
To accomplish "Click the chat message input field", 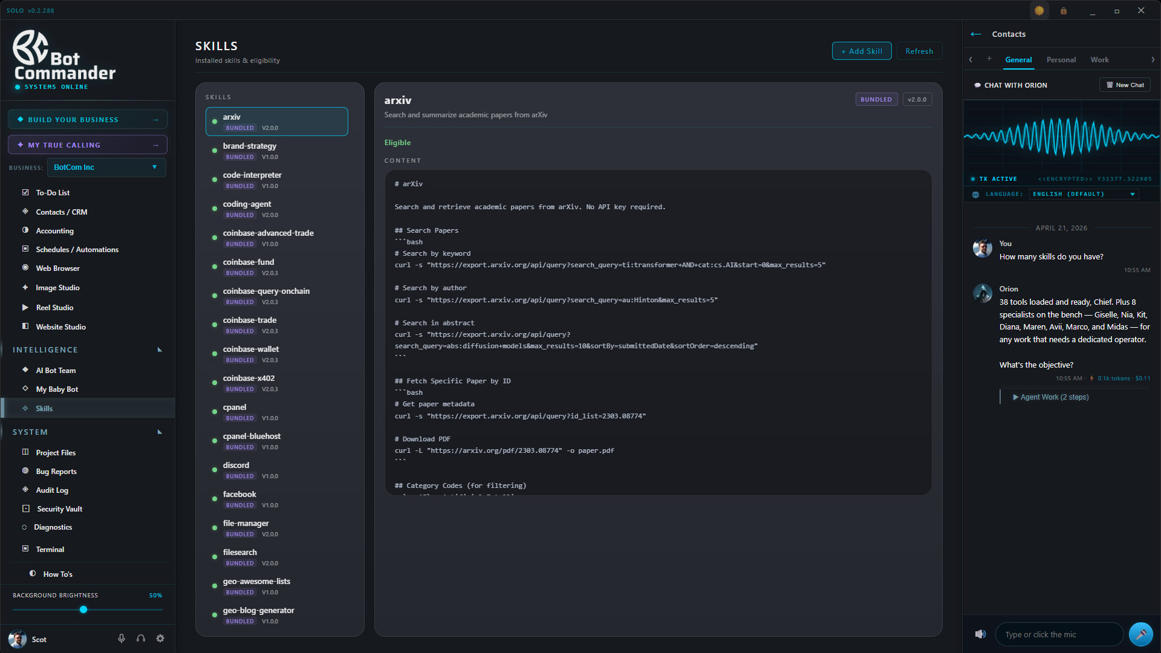I will 1059,634.
